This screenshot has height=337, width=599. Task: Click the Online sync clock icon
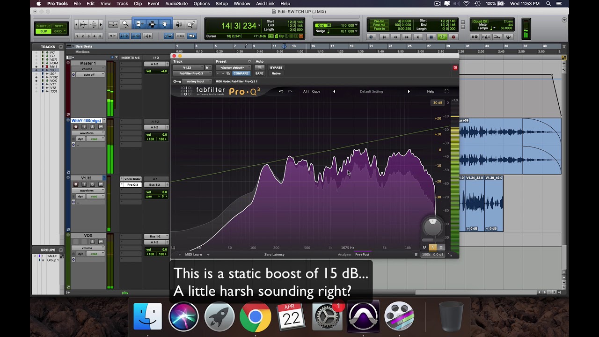coord(372,37)
